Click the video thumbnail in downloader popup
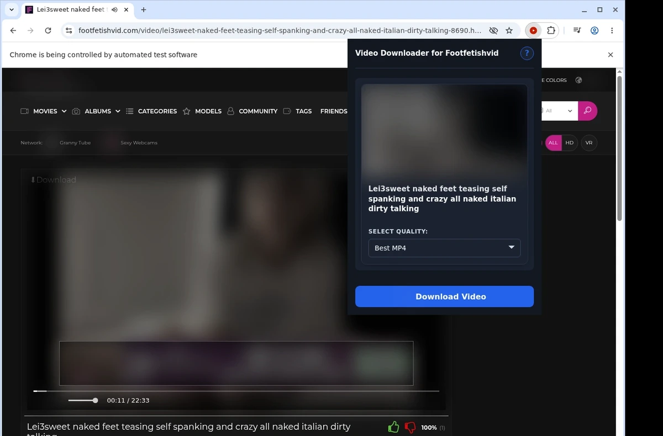The height and width of the screenshot is (436, 663). [x=444, y=131]
